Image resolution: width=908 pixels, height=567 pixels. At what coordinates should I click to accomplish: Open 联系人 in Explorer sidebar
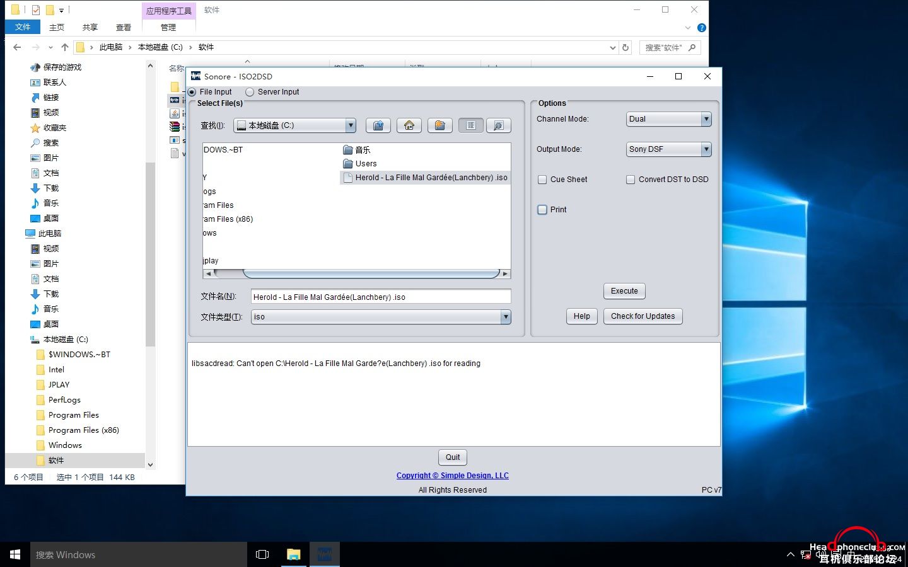tap(49, 83)
